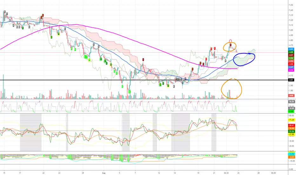Click the orange -4.34 indicator label
This screenshot has width=296, height=175.
[x=292, y=157]
